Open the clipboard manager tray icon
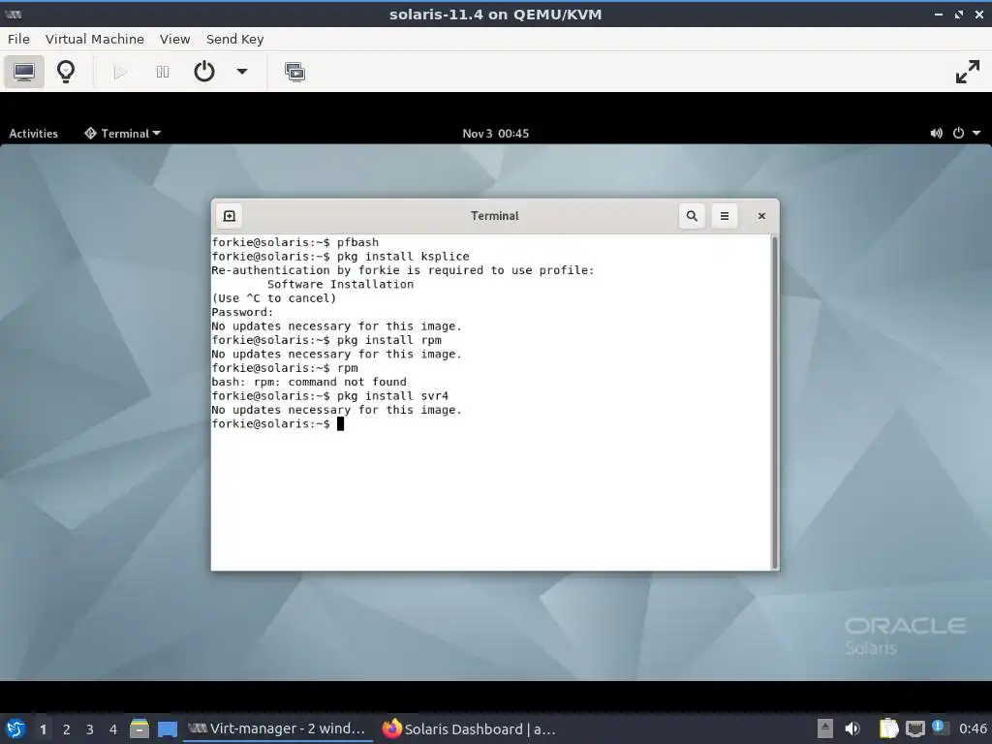This screenshot has height=744, width=992. point(888,728)
